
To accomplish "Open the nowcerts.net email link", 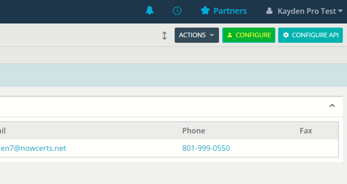I will click(x=33, y=148).
